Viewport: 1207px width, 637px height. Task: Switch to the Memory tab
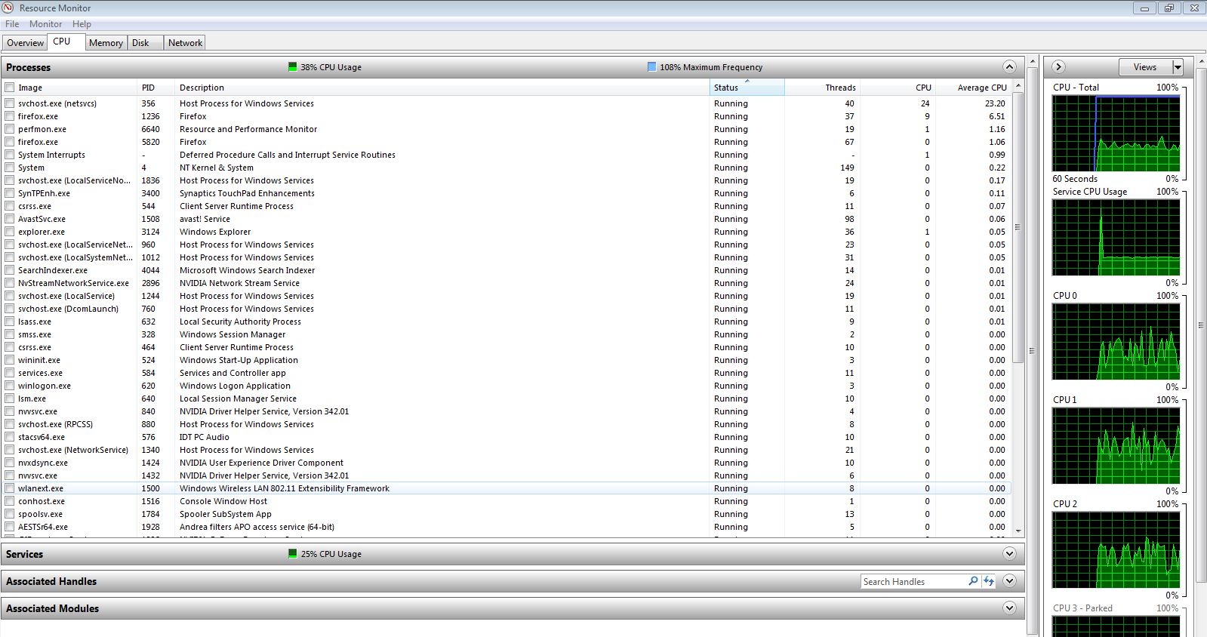pyautogui.click(x=106, y=43)
